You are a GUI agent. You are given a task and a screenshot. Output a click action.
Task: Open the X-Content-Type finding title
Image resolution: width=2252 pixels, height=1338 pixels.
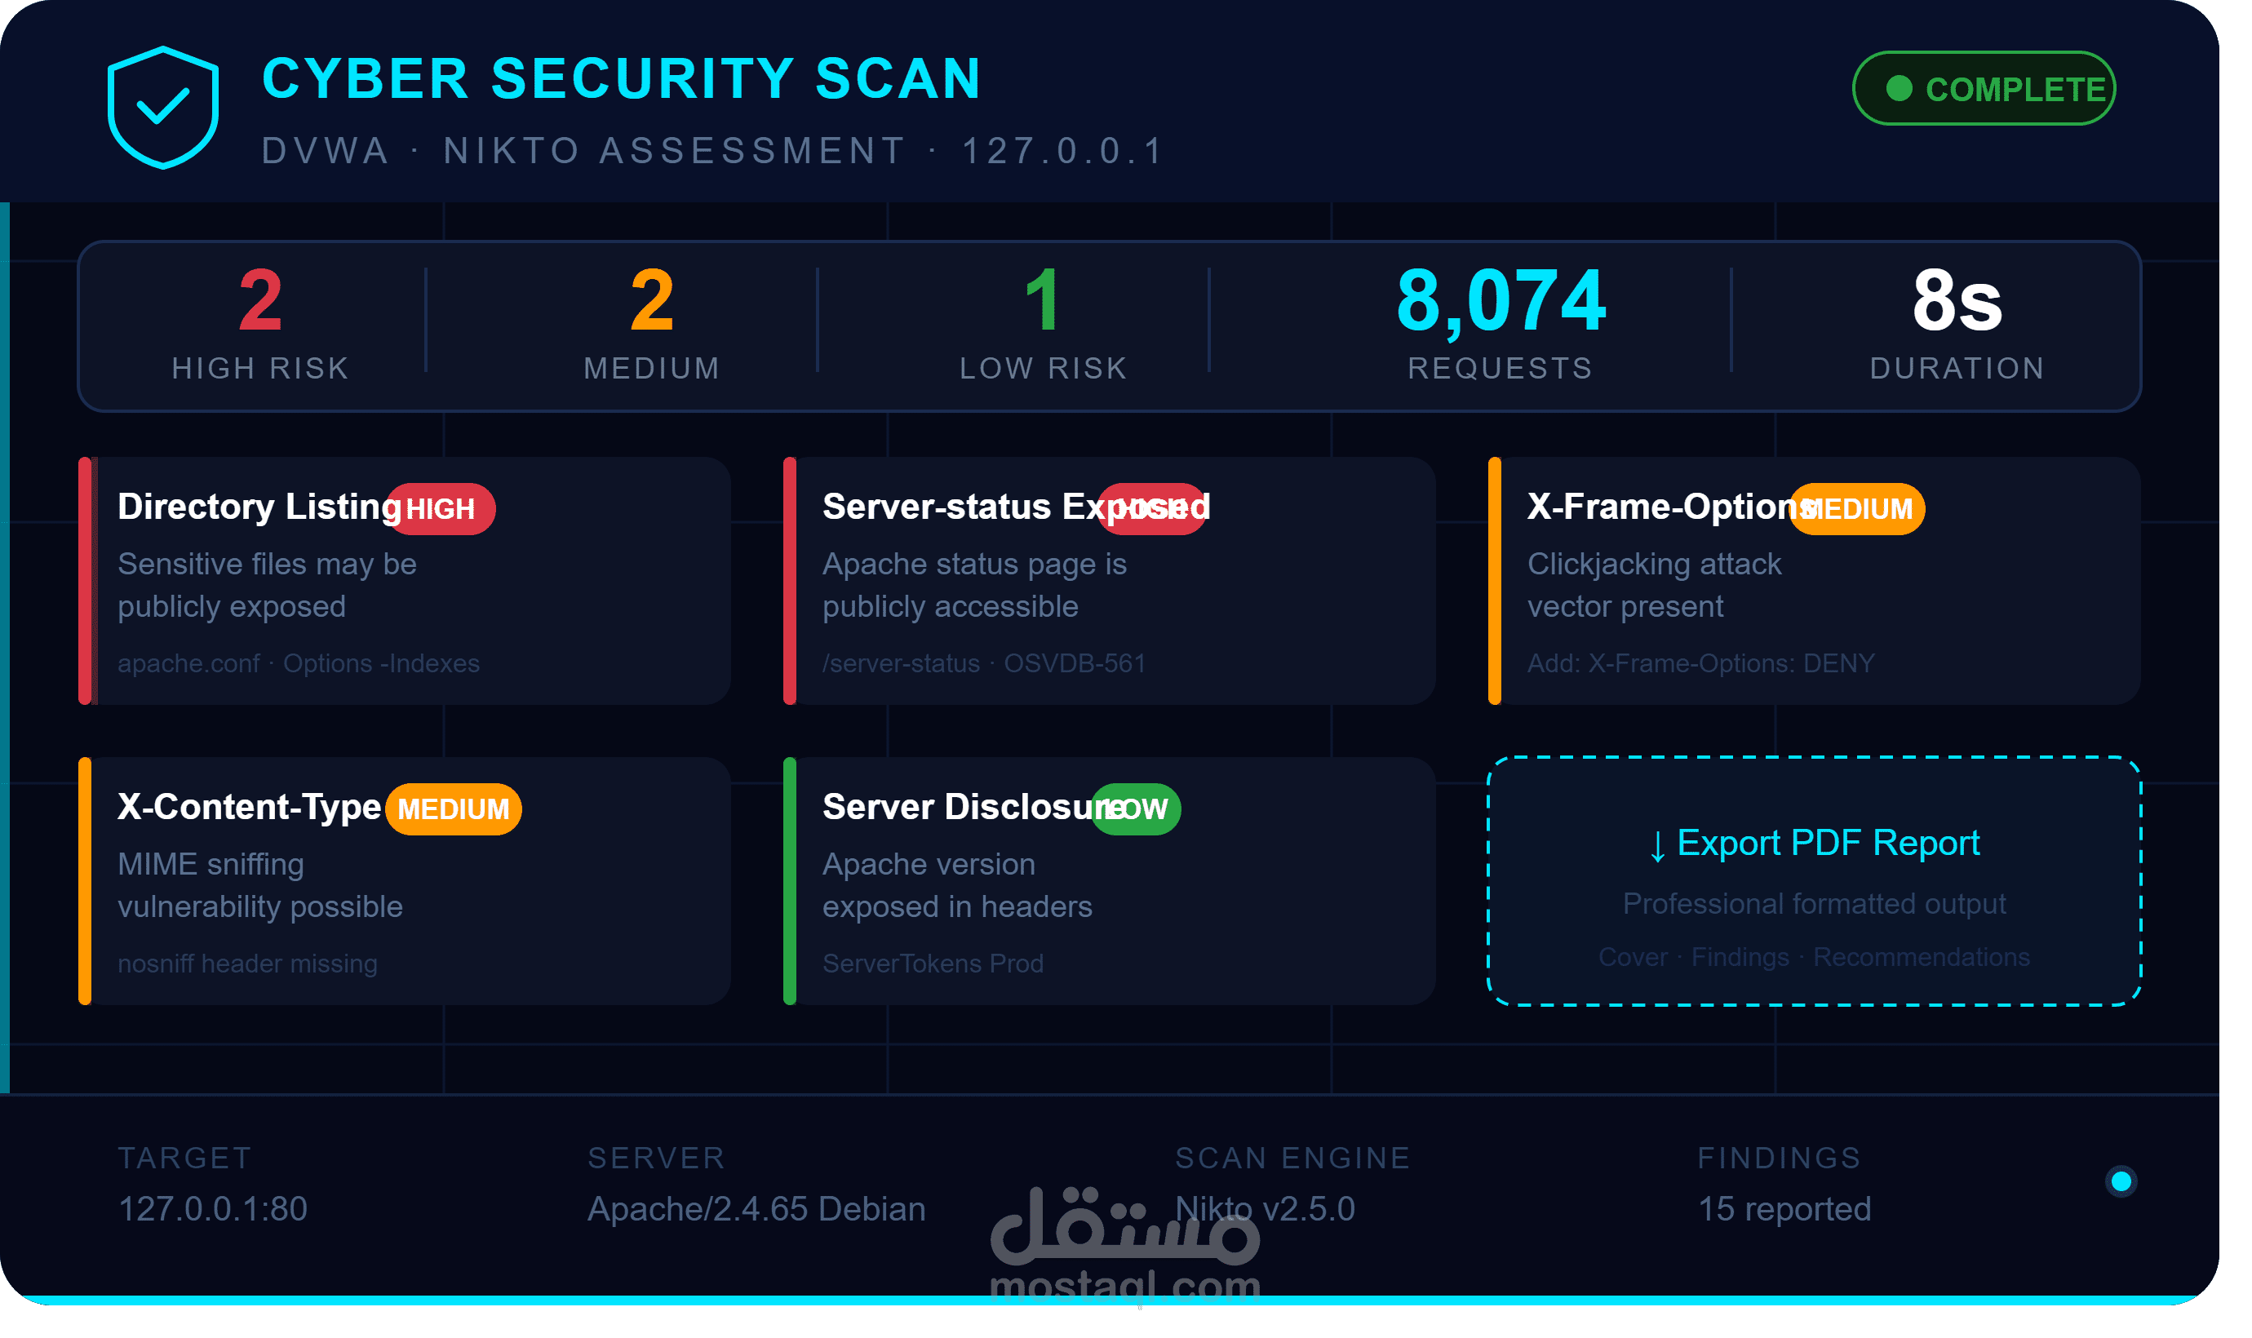tap(249, 807)
